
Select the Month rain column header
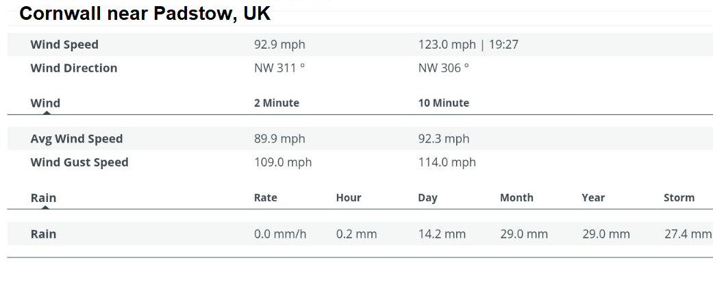516,198
